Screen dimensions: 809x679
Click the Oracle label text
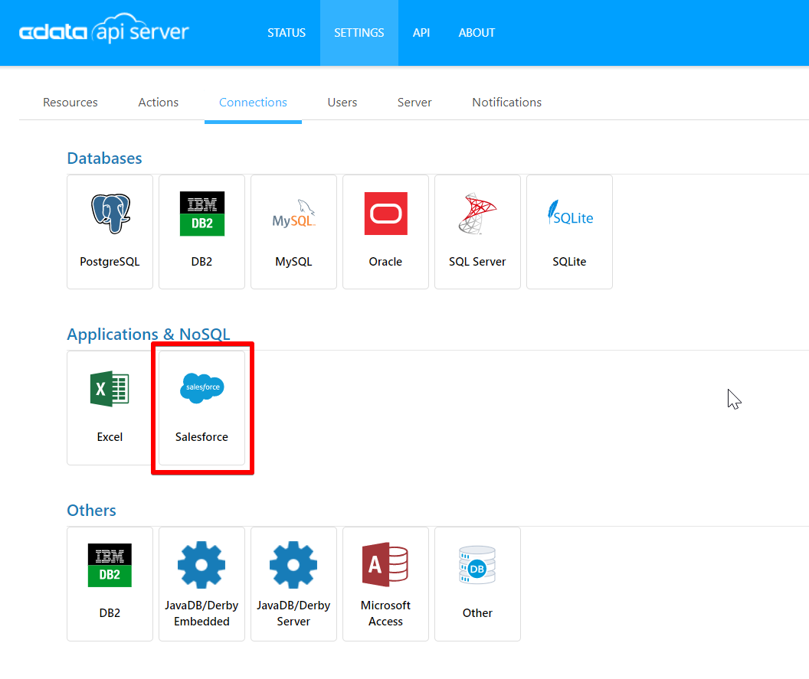(x=385, y=262)
